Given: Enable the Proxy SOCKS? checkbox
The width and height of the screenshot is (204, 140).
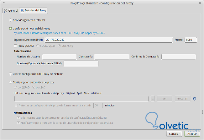Looking at the screenshot, I should click(x=15, y=46).
